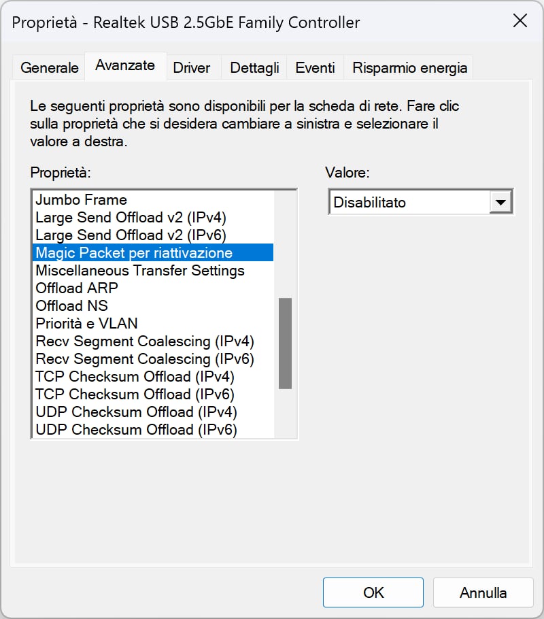Select the Offload NS entry
Image resolution: width=544 pixels, height=619 pixels.
point(153,306)
